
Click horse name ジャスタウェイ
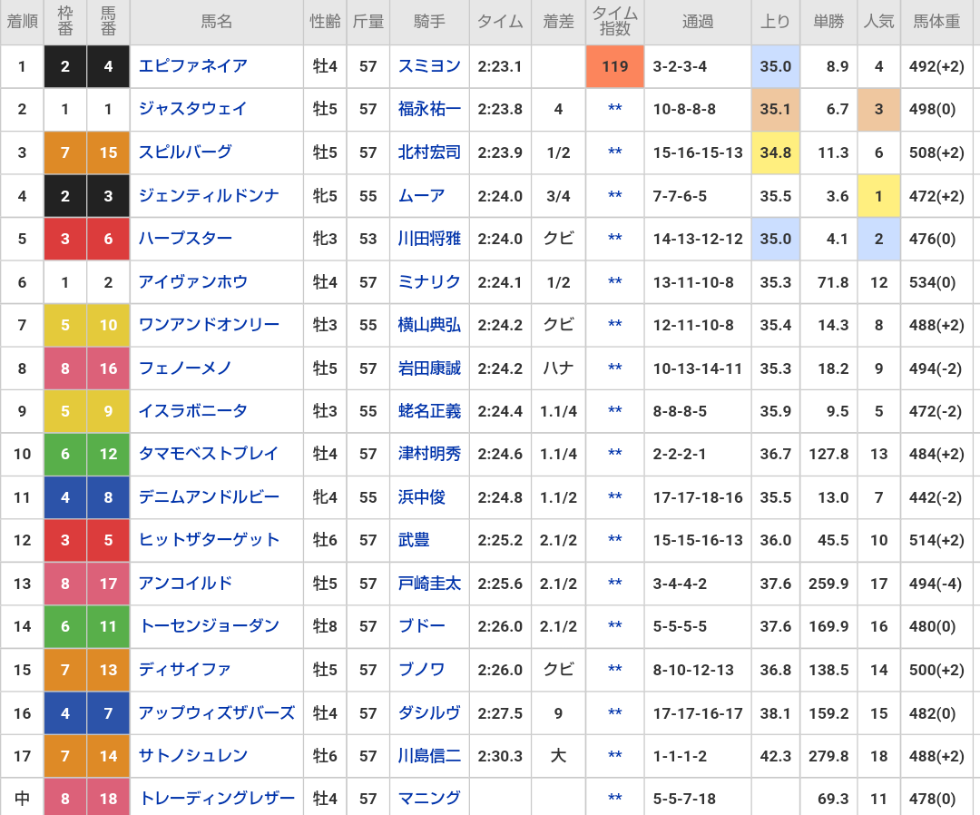[192, 109]
